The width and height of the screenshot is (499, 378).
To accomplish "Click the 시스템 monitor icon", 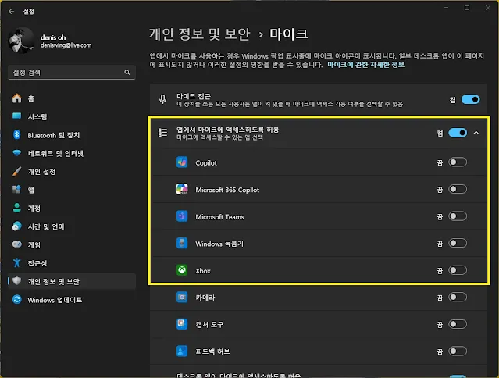I will pos(17,116).
